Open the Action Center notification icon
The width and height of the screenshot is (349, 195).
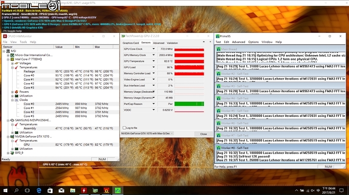click(341, 190)
